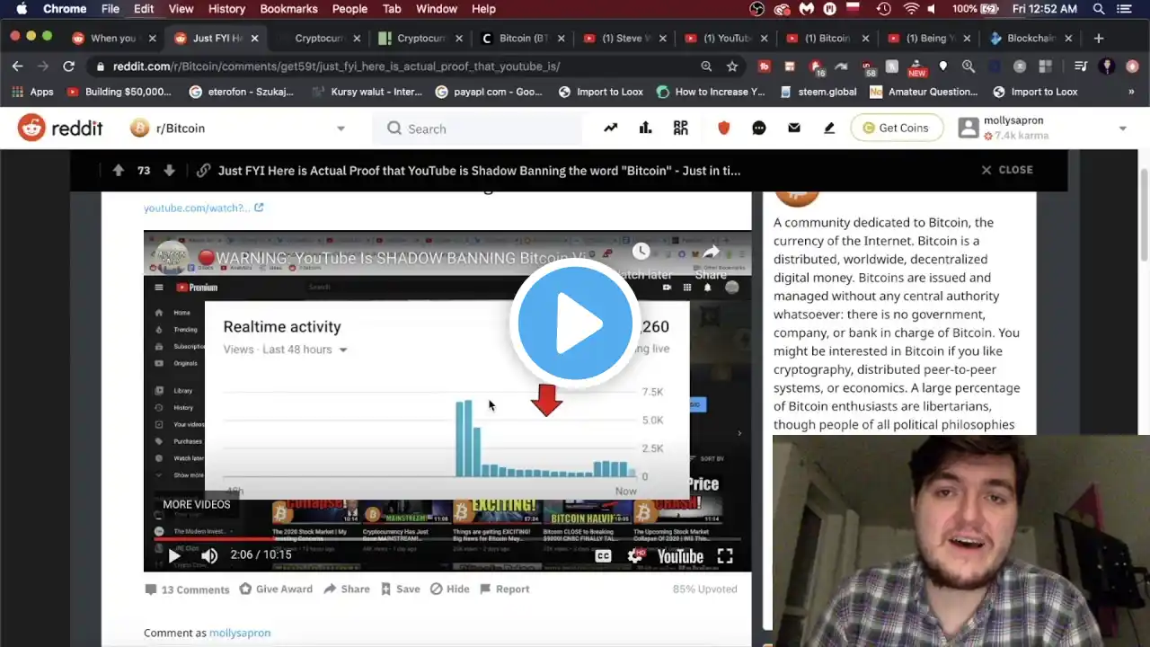Reload the page in Chrome
Screen dimensions: 1150x647
[x=68, y=66]
